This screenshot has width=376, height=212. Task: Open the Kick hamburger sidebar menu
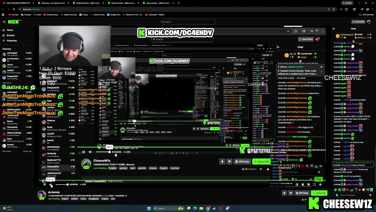pyautogui.click(x=4, y=22)
